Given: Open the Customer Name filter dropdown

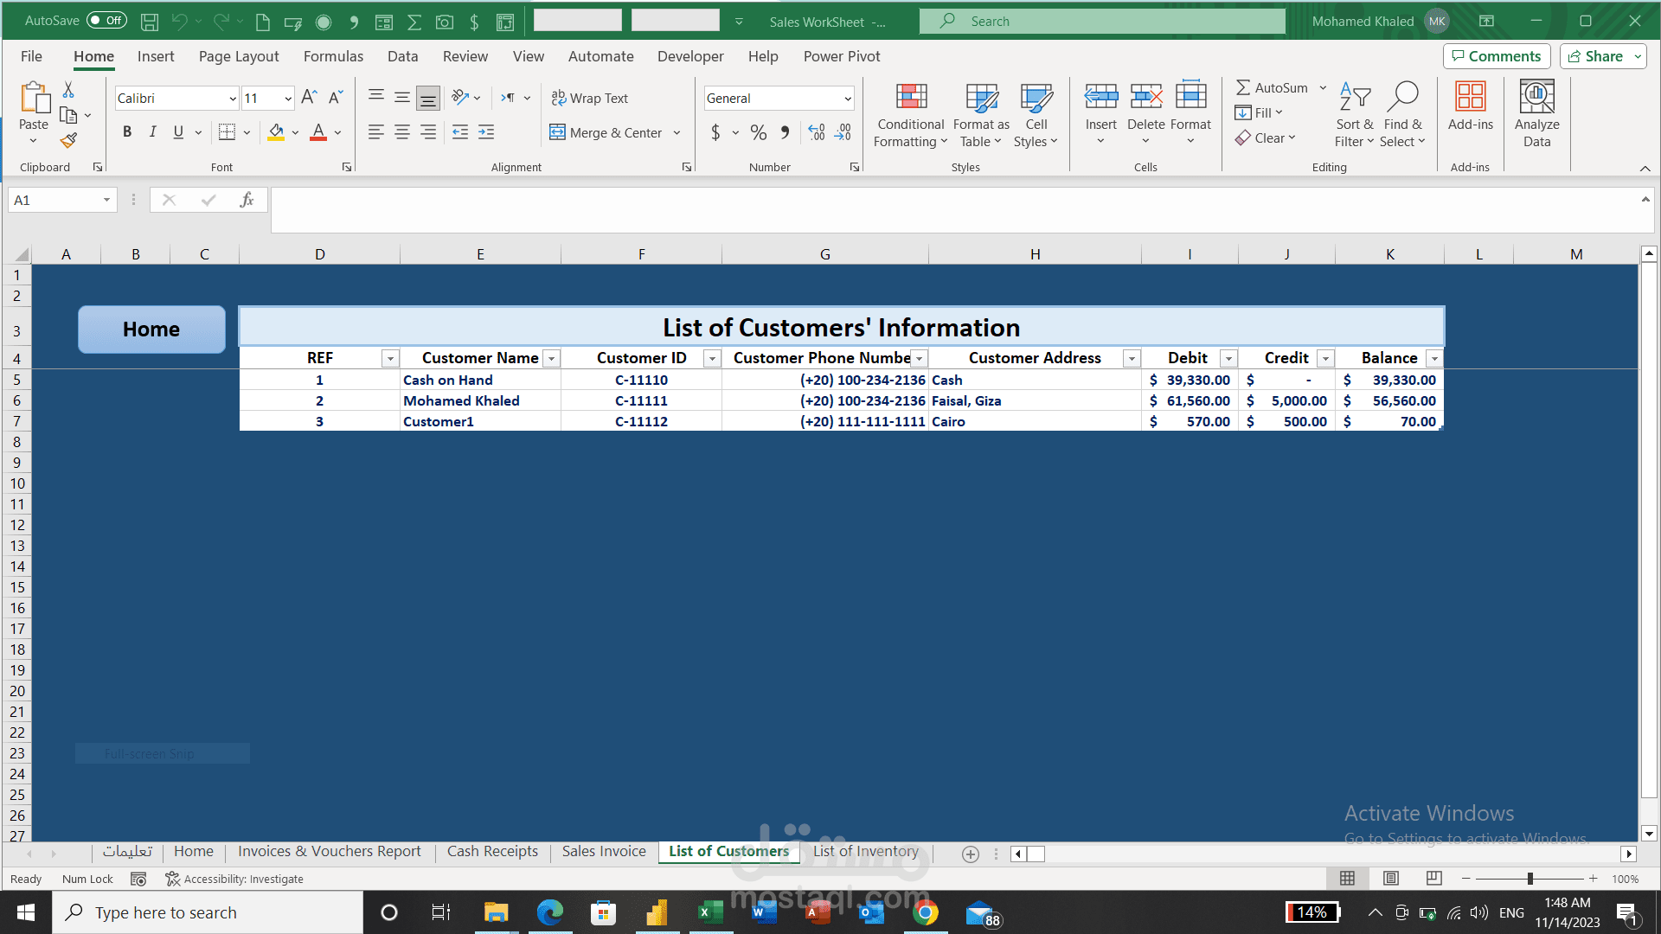Looking at the screenshot, I should (551, 359).
